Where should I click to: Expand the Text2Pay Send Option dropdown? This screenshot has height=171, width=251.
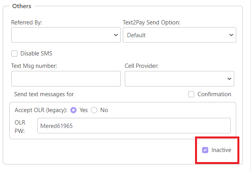180,35
